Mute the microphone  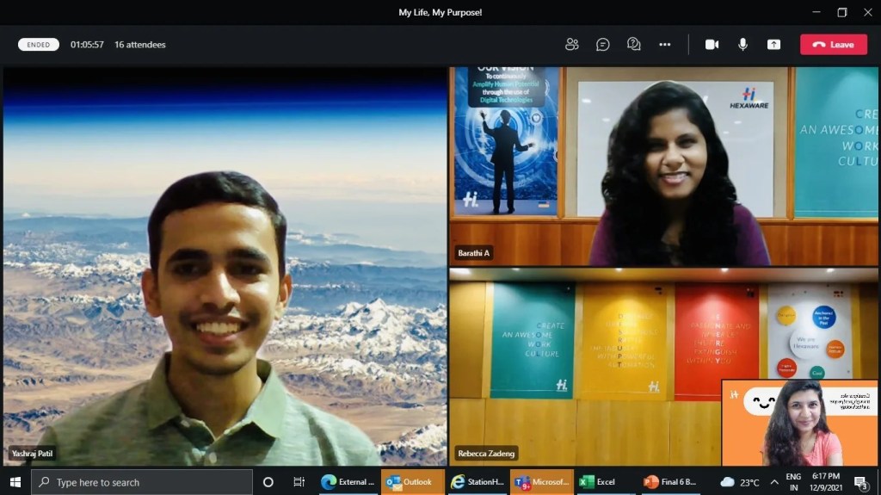742,45
